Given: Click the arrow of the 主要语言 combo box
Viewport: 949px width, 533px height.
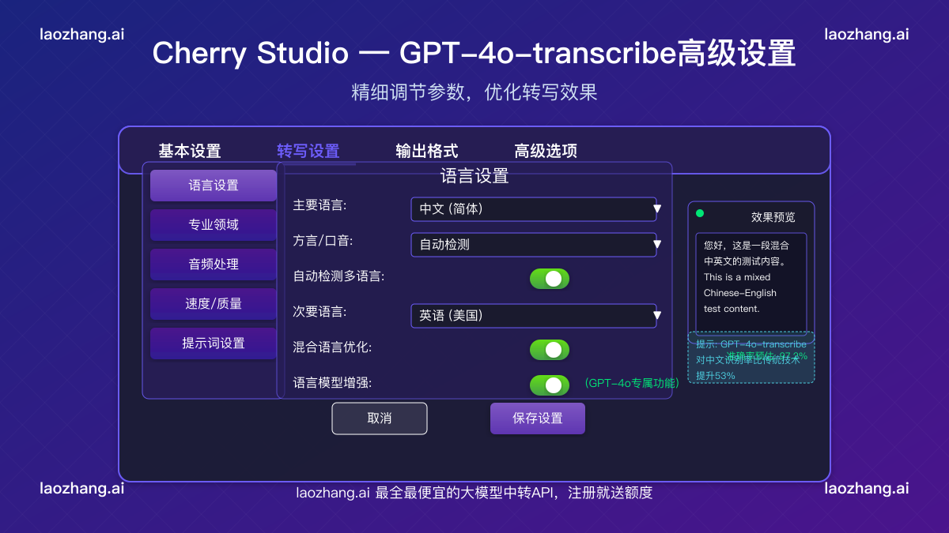Looking at the screenshot, I should tap(656, 209).
